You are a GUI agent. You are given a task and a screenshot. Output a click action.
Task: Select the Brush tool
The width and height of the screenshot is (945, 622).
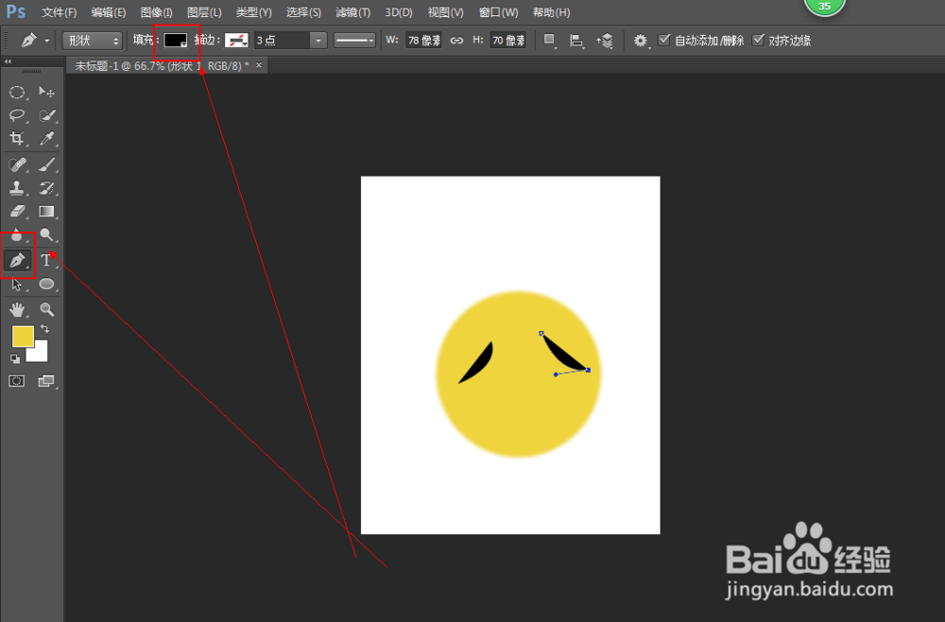(x=46, y=164)
